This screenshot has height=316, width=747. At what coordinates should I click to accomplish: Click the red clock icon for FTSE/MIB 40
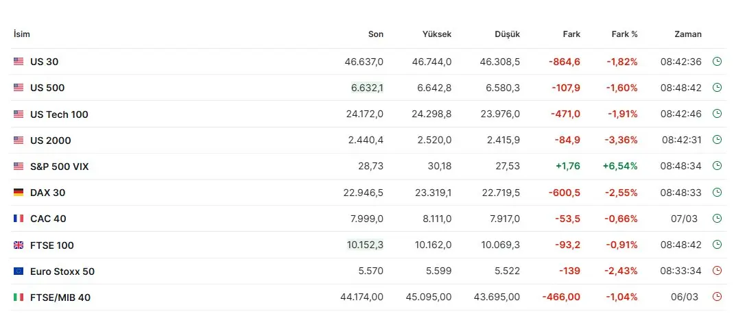click(718, 297)
